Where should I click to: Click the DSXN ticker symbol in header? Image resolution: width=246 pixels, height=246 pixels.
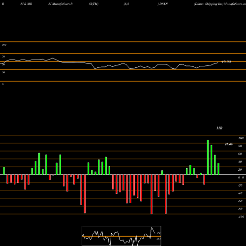coord(163,4)
